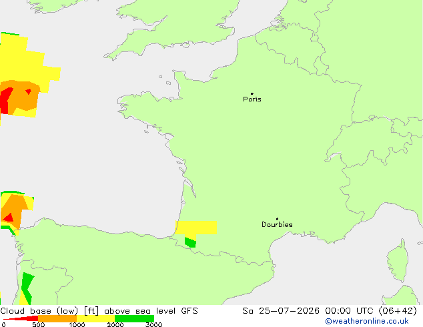423x327 pixels.
Task: Click the Dourbies location dot
Action: click(x=277, y=219)
